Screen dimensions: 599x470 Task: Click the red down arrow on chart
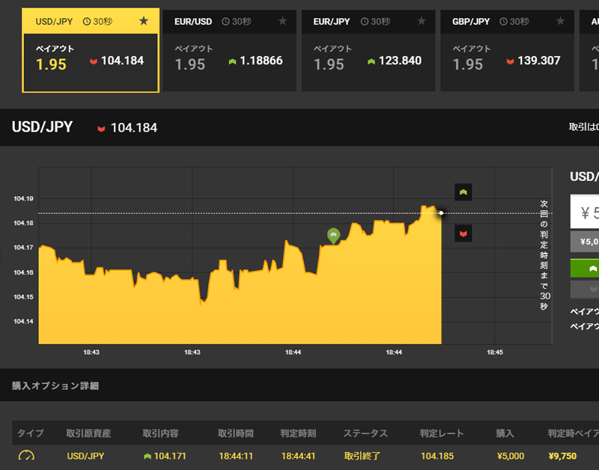pyautogui.click(x=463, y=234)
